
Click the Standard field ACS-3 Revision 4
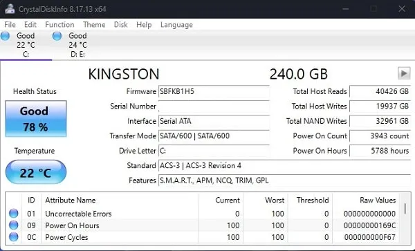click(x=284, y=165)
